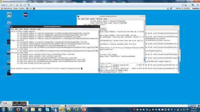Open Help menu in middle terminal window

pos(105,19)
